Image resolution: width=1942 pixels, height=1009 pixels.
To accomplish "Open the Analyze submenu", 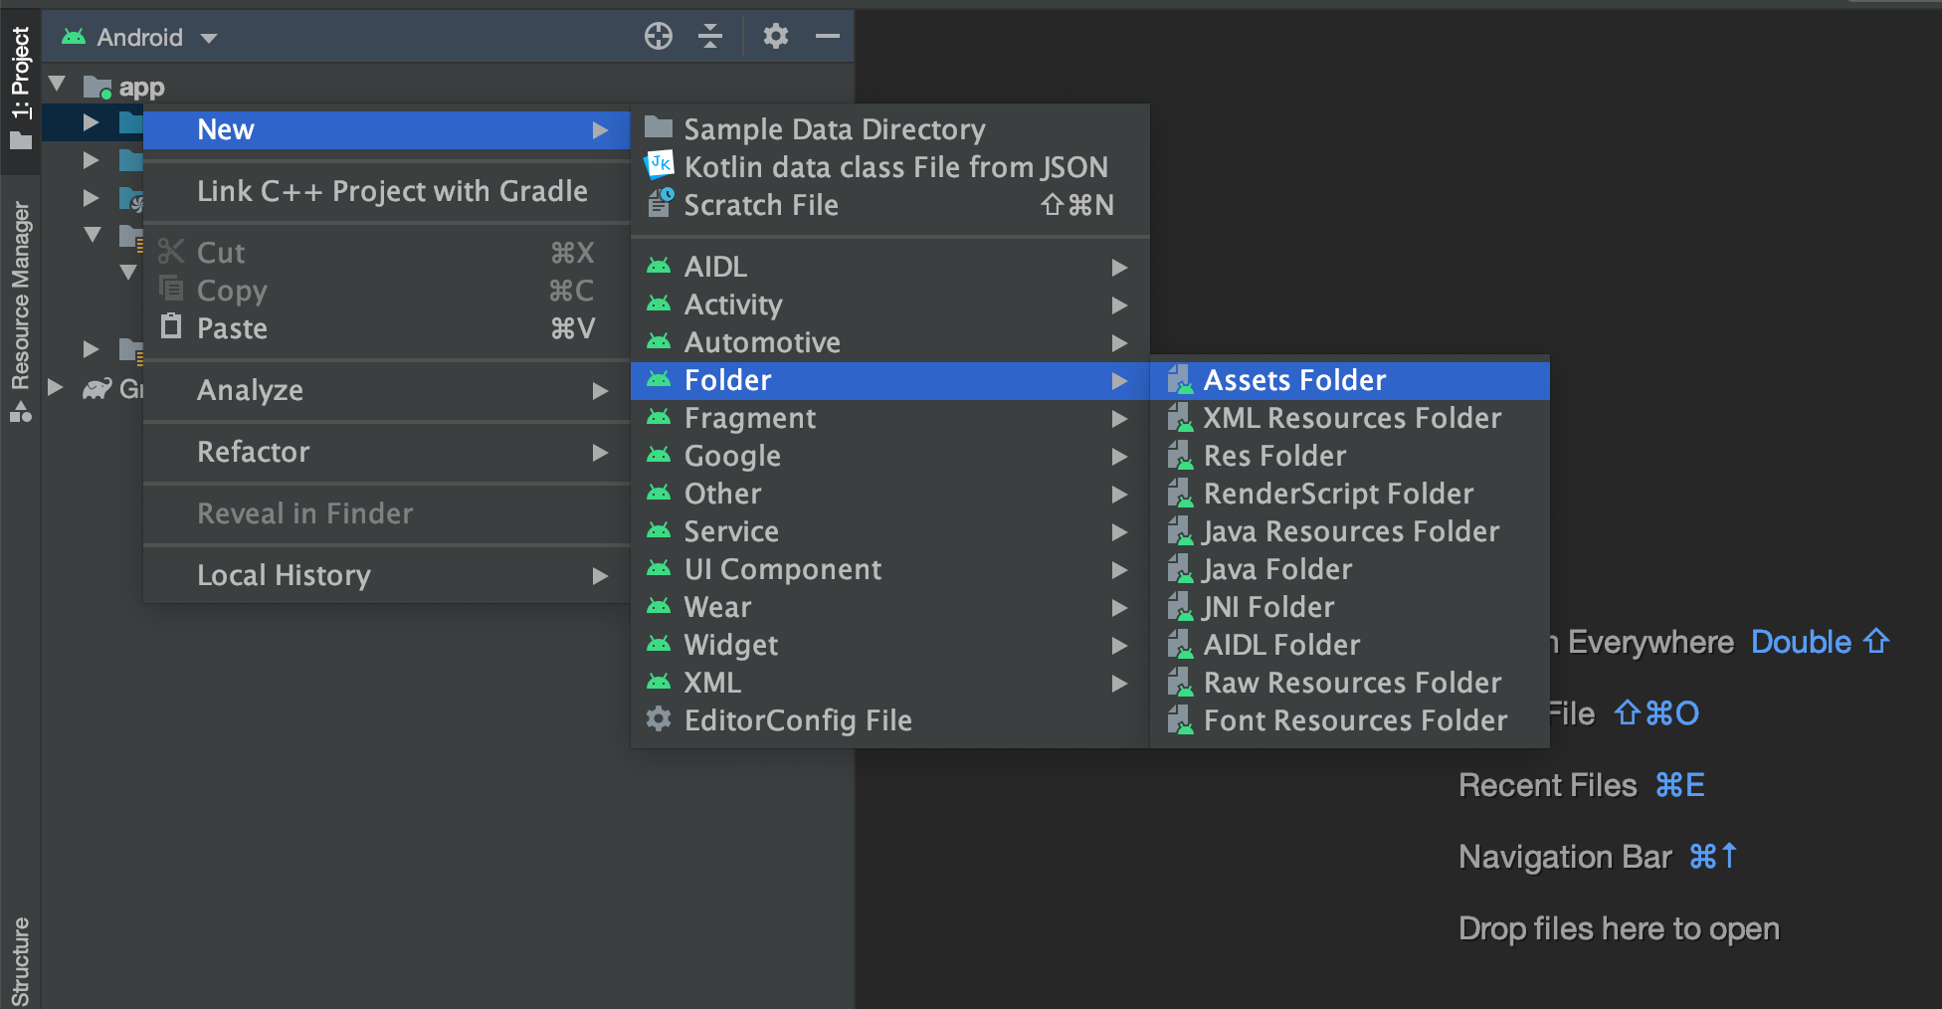I will pos(387,390).
